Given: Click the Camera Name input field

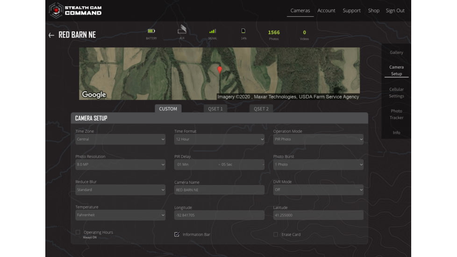Looking at the screenshot, I should [x=219, y=190].
